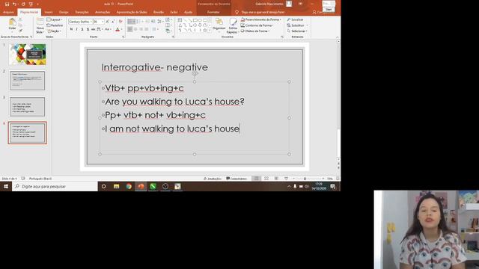The width and height of the screenshot is (479, 269).
Task: Switch to Slide Sorter view icon
Action: click(266, 179)
